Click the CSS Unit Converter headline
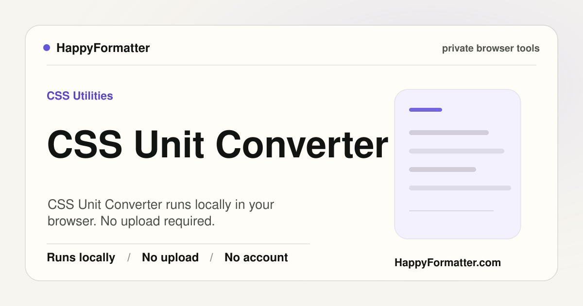583x306 pixels. pyautogui.click(x=218, y=144)
